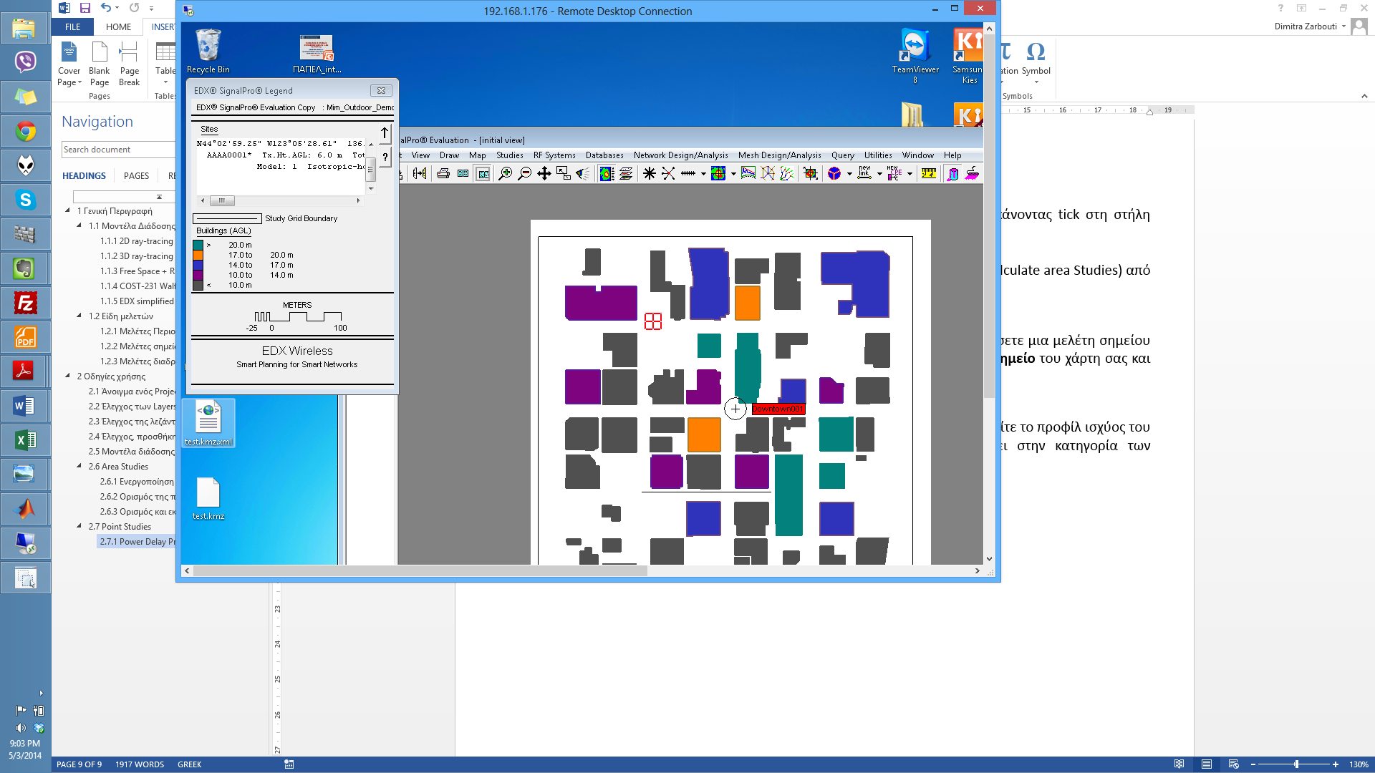Open Google Chrome from the taskbar

tap(26, 131)
